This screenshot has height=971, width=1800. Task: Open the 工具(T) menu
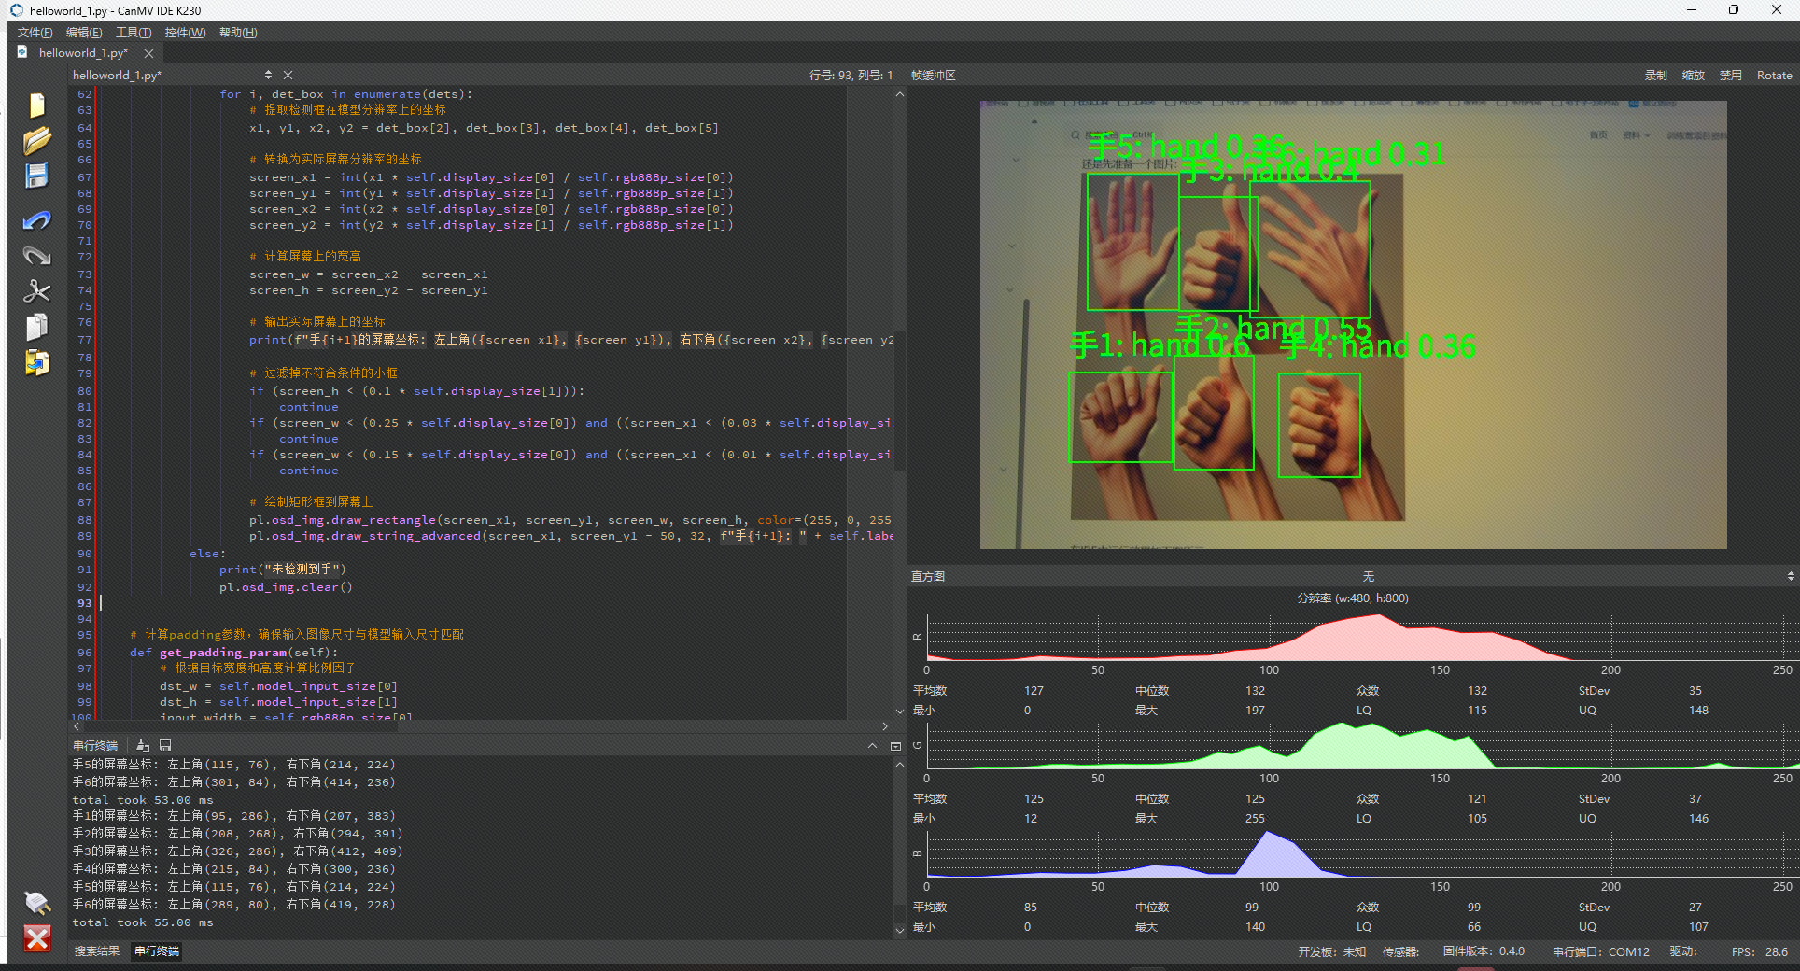tap(134, 33)
